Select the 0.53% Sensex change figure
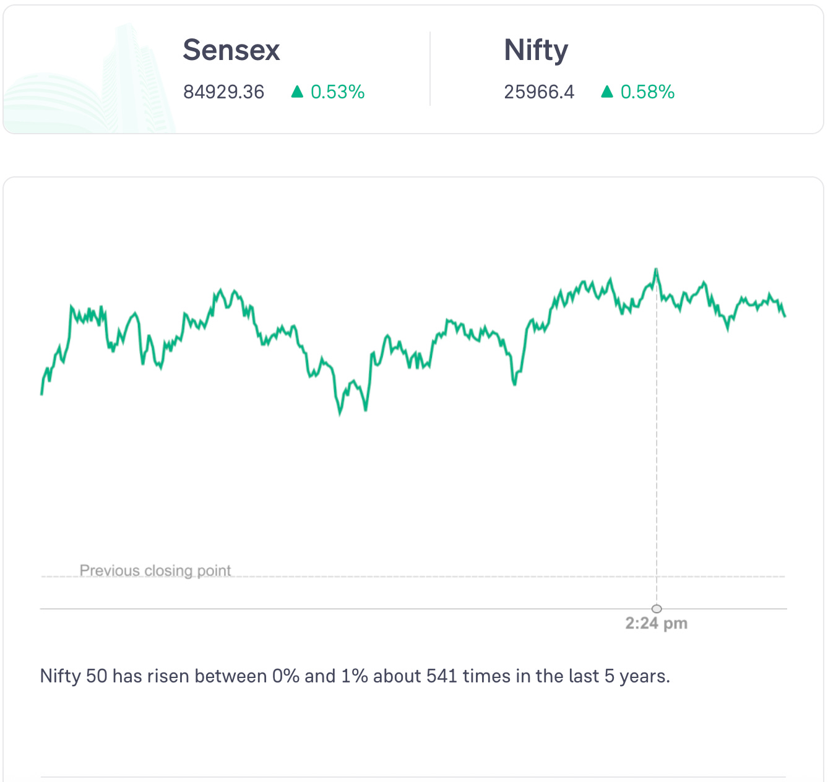Image resolution: width=828 pixels, height=782 pixels. coord(337,92)
